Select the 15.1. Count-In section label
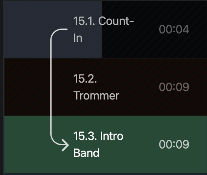Image resolution: width=207 pixels, height=175 pixels. [x=104, y=29]
